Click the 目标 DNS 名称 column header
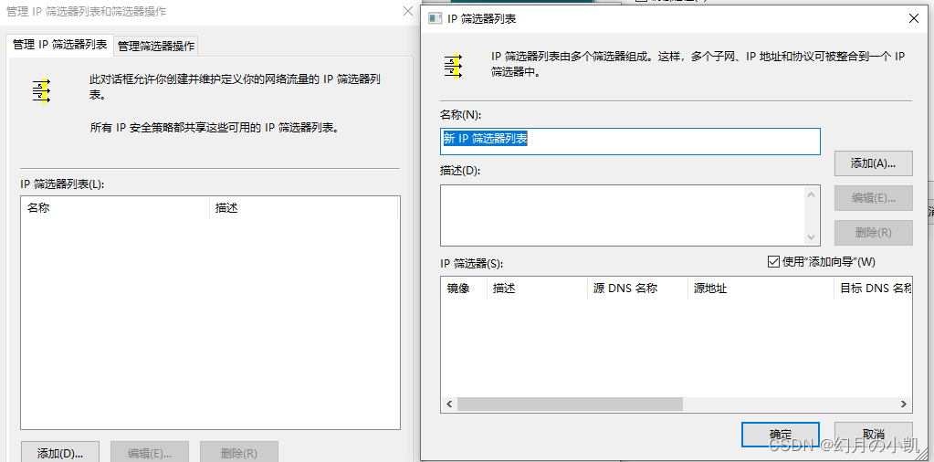 tap(873, 289)
